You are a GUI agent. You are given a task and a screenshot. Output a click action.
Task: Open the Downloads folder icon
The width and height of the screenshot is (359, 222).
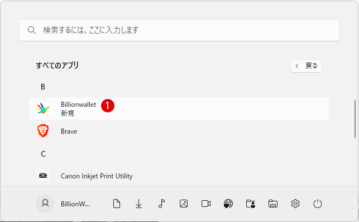coord(139,204)
